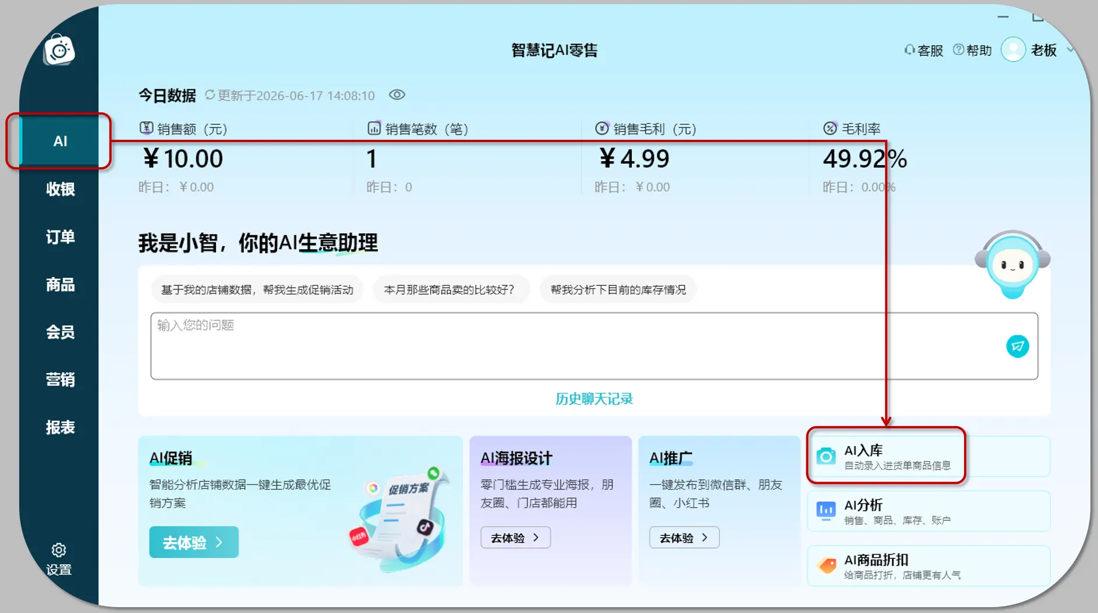1098x613 pixels.
Task: Click the AI商品折扣 card title
Action: point(876,559)
